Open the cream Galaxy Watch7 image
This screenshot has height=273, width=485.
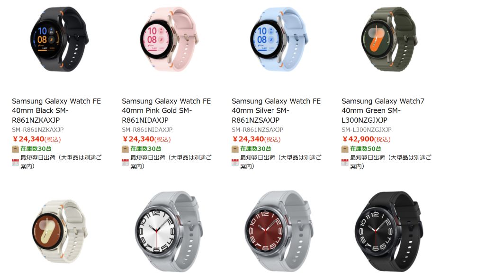tap(59, 231)
